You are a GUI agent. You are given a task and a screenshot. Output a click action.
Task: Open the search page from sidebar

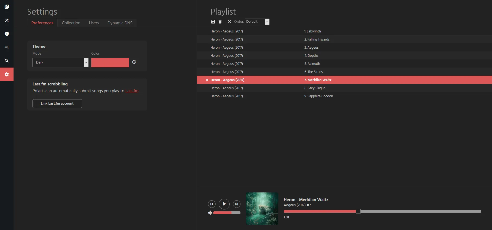(x=7, y=61)
